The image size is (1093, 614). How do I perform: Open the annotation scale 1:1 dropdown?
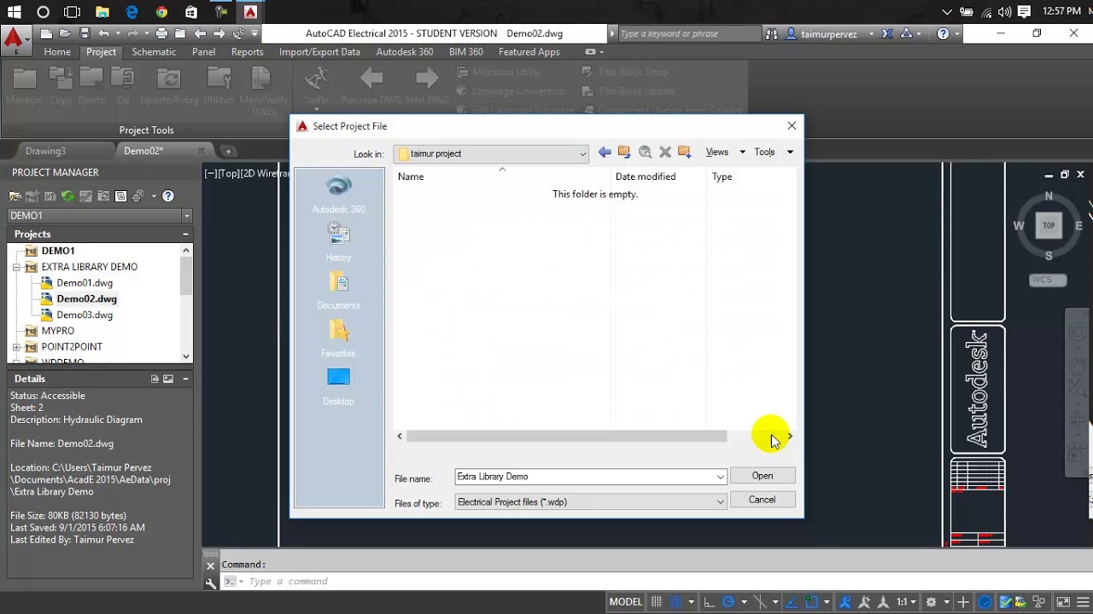pos(906,602)
